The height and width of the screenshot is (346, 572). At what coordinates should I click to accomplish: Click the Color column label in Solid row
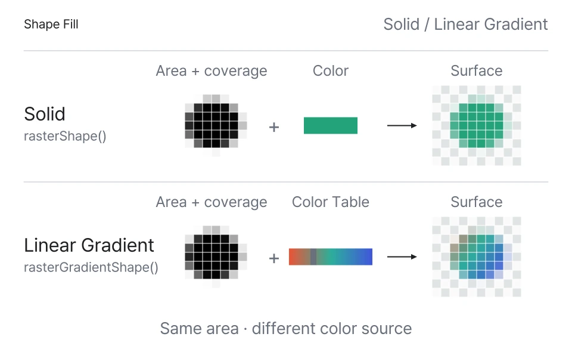click(x=331, y=70)
